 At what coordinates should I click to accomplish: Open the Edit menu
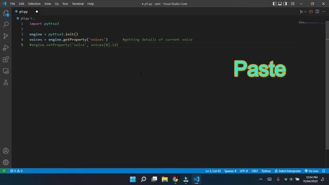22,4
